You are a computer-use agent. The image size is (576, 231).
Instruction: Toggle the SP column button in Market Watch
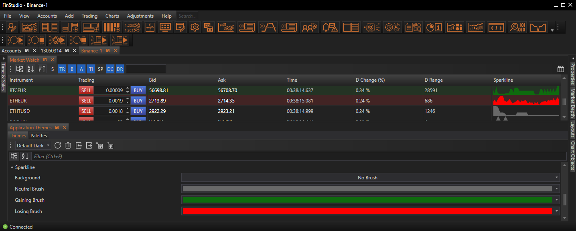(100, 69)
